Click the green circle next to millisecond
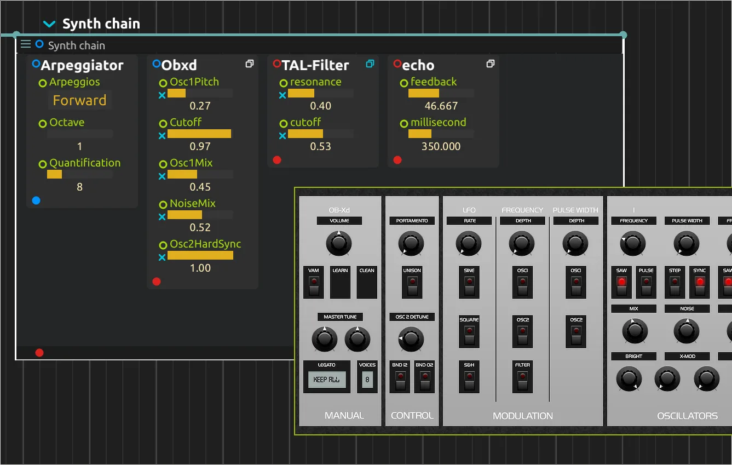 [404, 124]
